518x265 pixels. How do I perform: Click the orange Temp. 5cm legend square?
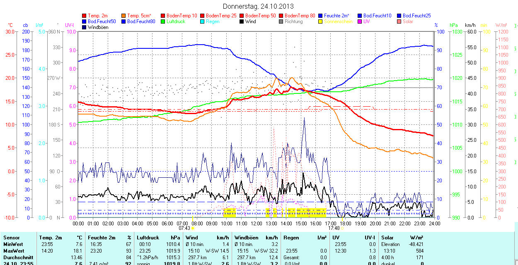pos(124,16)
